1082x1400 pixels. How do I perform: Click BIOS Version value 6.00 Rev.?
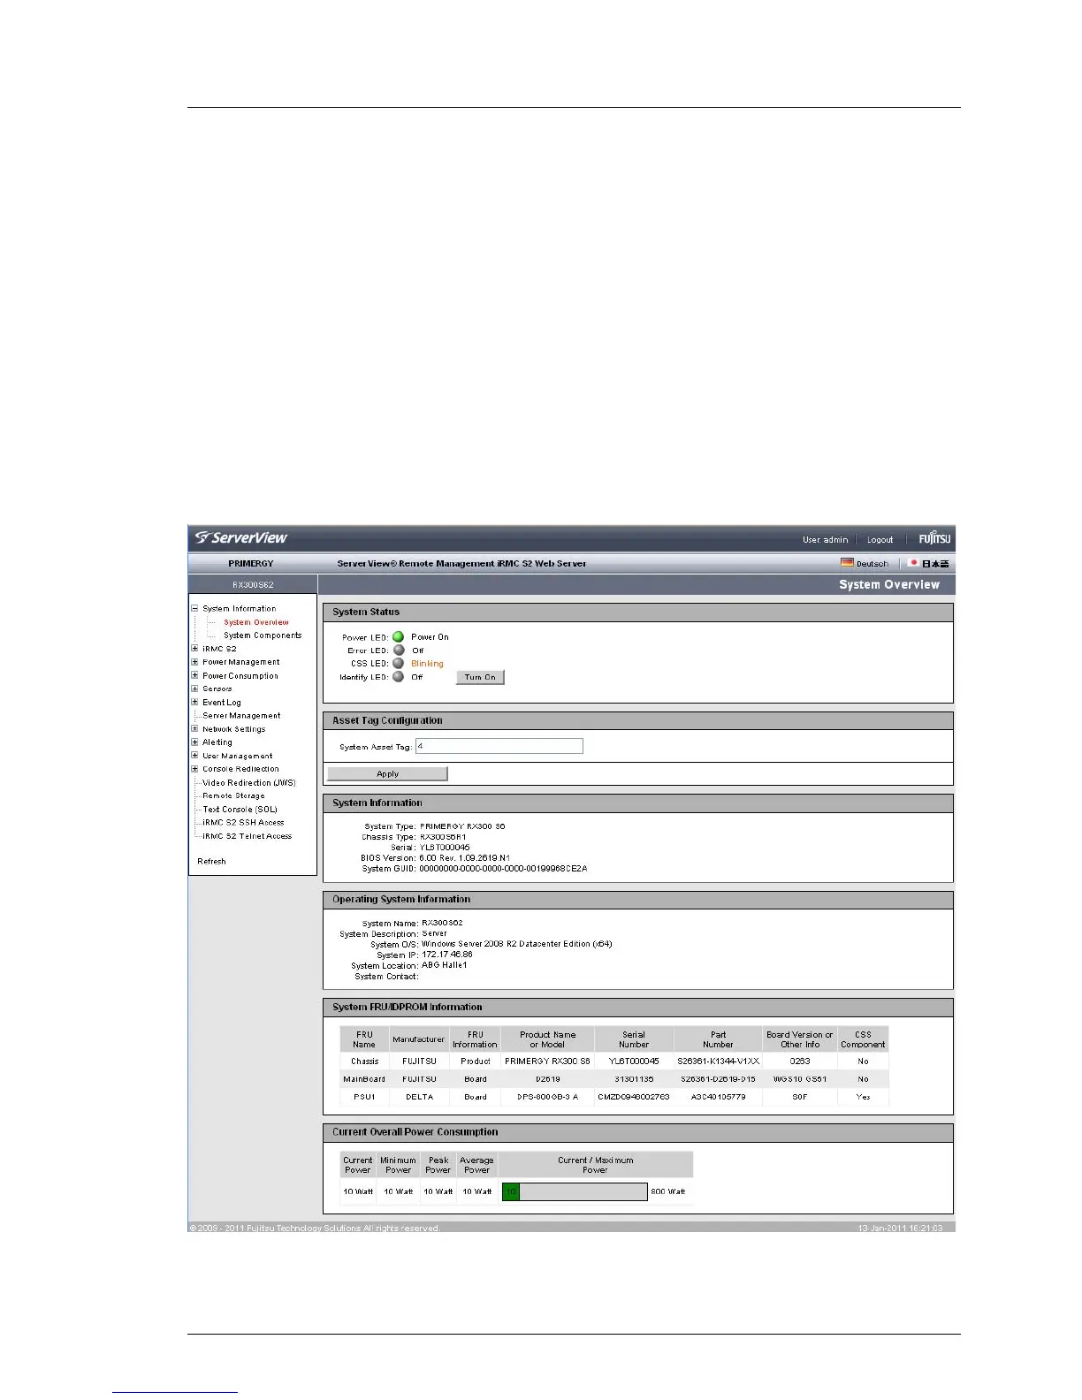coord(464,858)
